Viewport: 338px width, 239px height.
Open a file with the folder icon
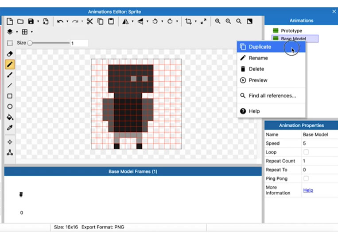20,21
